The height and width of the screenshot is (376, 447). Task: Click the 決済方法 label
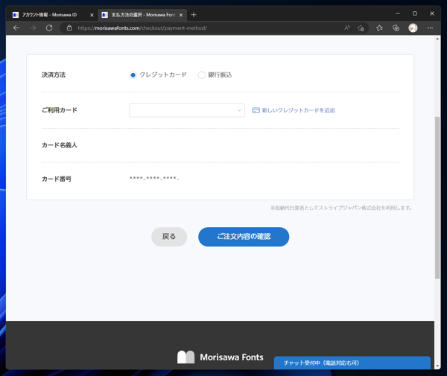(x=54, y=75)
